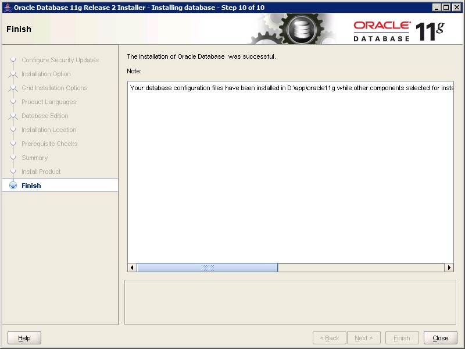Select the Finish step in sidebar
The width and height of the screenshot is (465, 349).
point(60,186)
